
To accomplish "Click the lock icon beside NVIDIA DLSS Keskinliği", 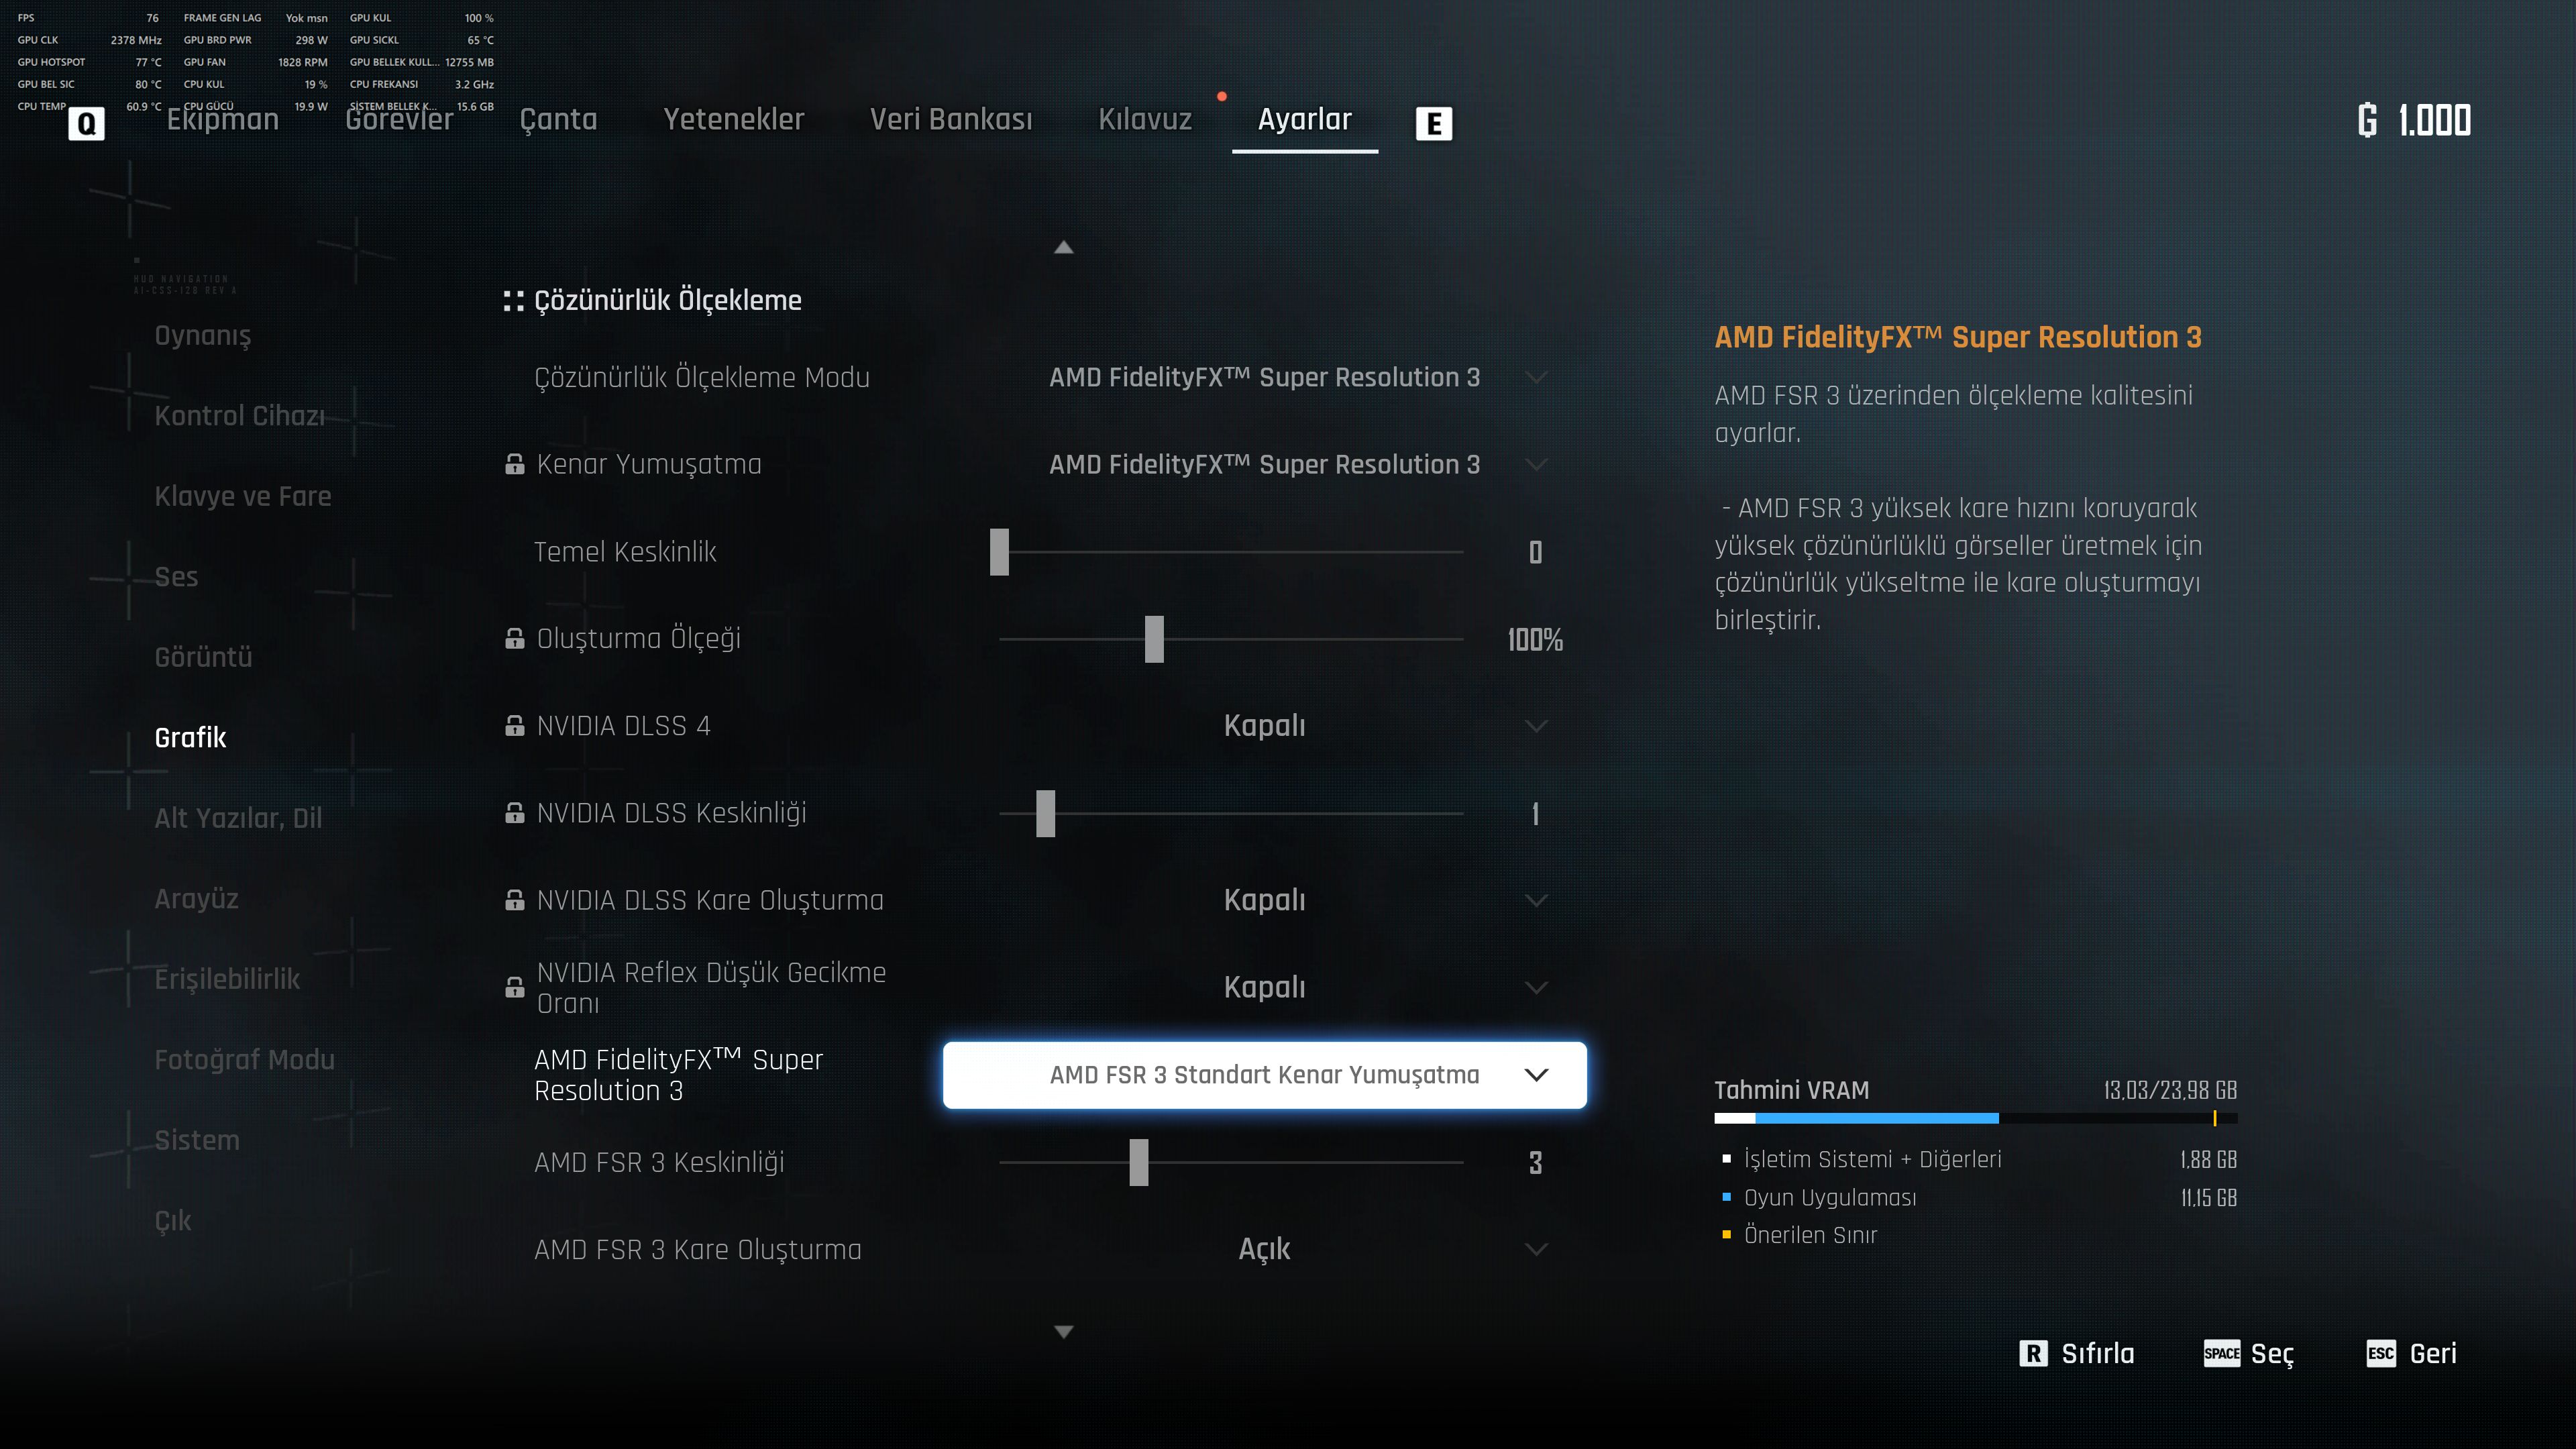I will click(x=514, y=813).
